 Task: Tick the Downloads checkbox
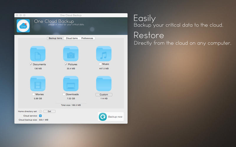(x=64, y=94)
